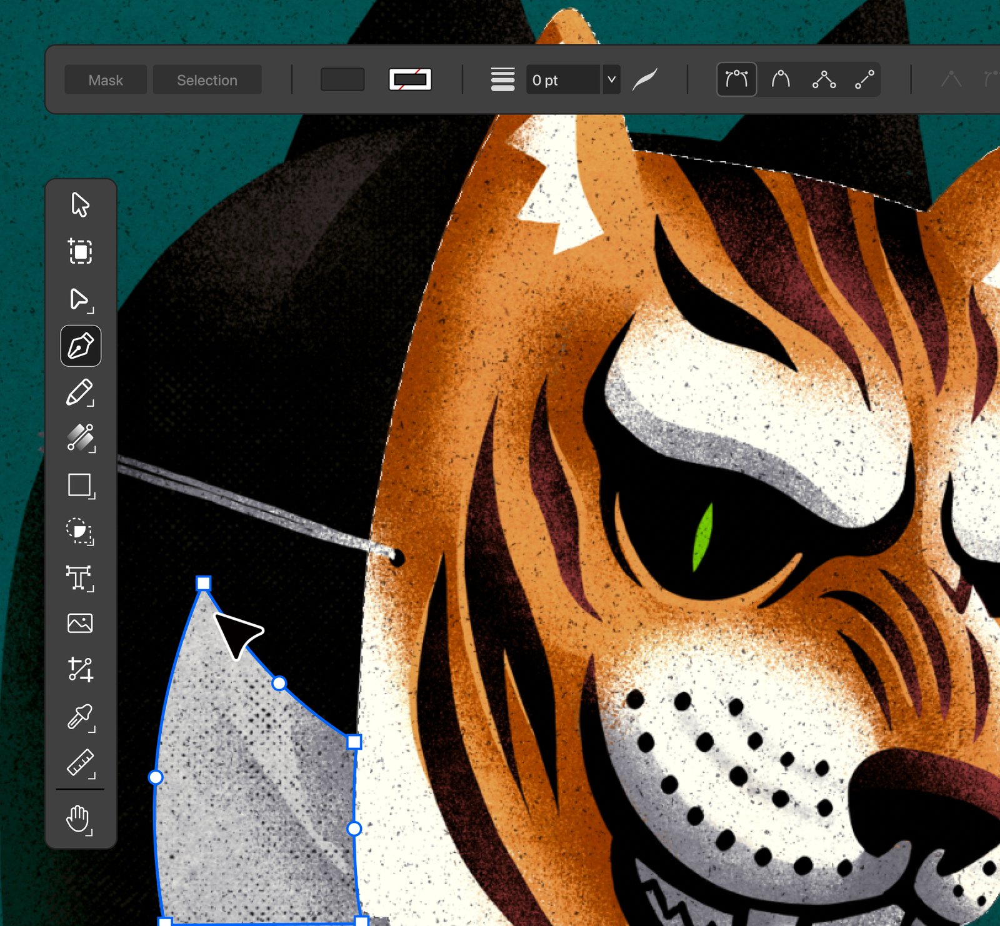Viewport: 1000px width, 926px height.
Task: Select the Move arrow tool
Action: 80,205
